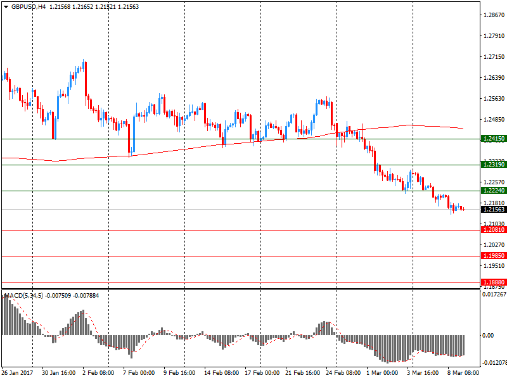Select the red 1.18880 price level label
The width and height of the screenshot is (507, 380).
click(494, 282)
